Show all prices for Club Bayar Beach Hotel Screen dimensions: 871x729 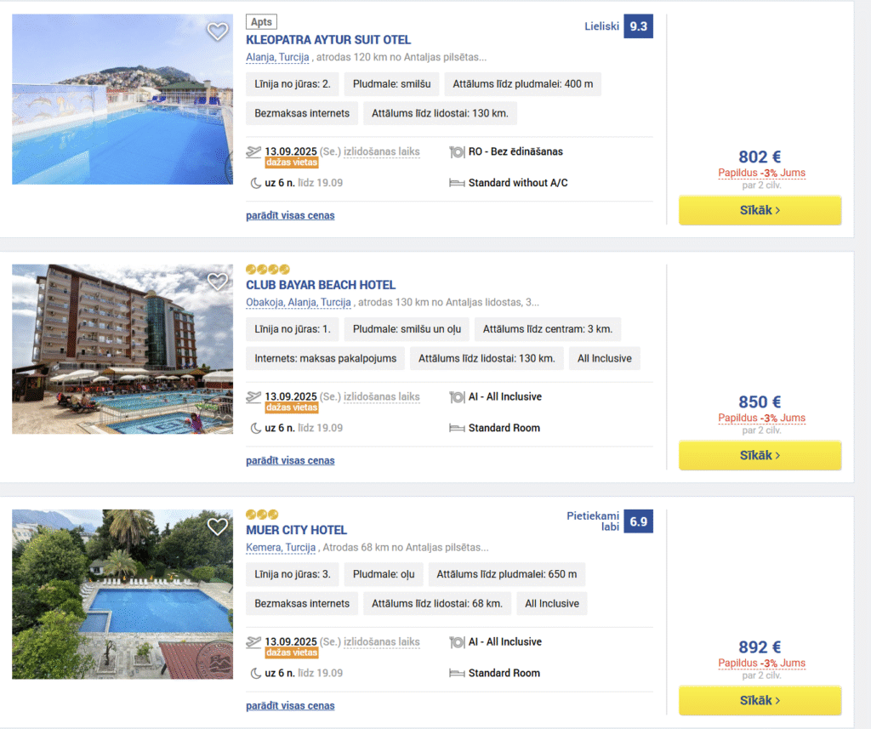(x=290, y=461)
